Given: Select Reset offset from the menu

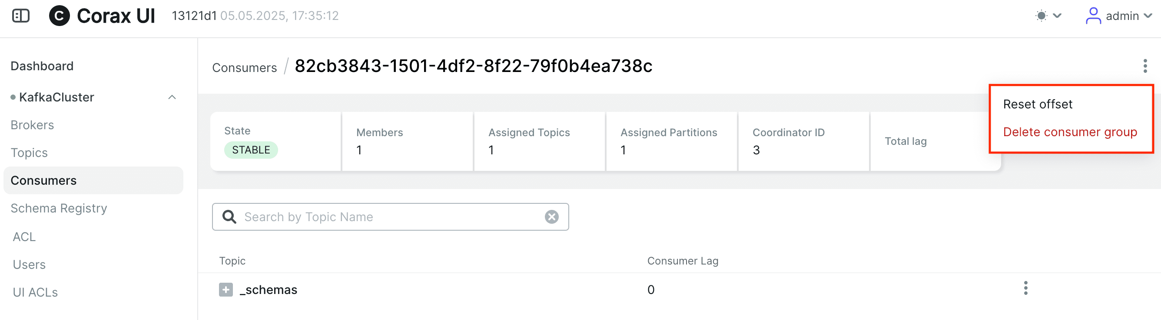Looking at the screenshot, I should (x=1038, y=104).
